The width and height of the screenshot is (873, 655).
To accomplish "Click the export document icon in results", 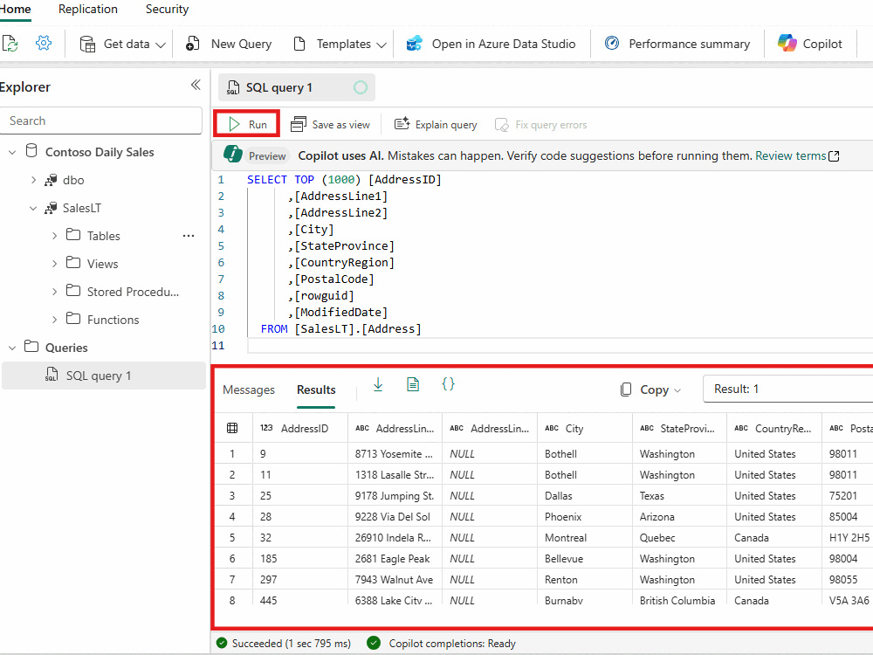I will [413, 384].
